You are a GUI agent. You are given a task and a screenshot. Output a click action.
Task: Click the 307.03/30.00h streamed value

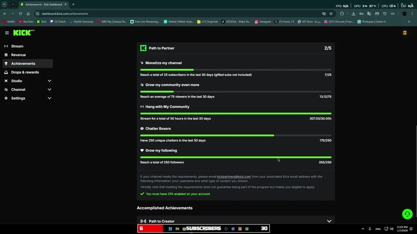[320, 119]
